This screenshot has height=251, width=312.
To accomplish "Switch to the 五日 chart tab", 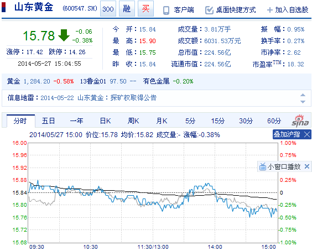I will [x=48, y=121].
